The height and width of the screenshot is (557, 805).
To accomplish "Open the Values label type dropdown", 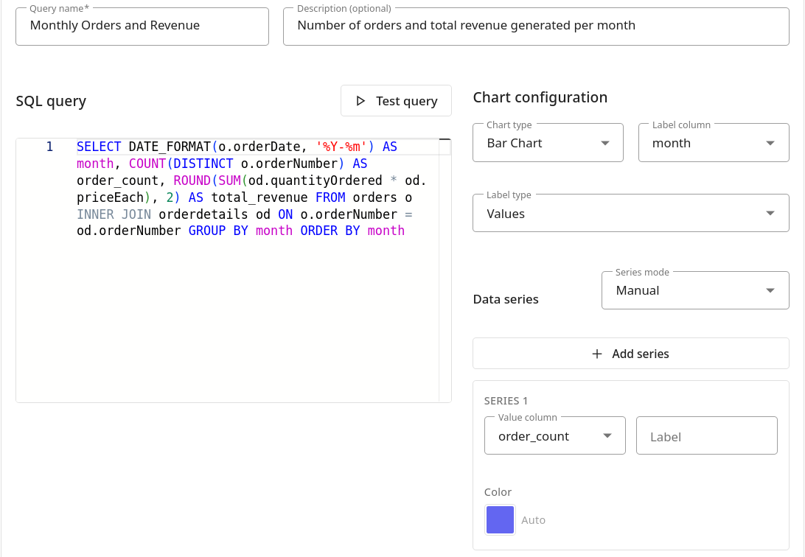I will point(619,214).
